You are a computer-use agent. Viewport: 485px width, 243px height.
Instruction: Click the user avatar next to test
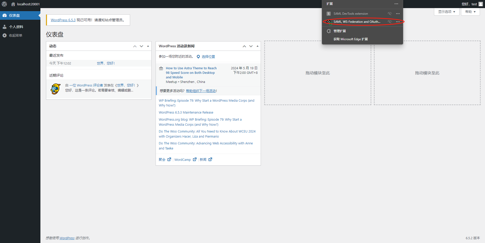(x=480, y=4)
